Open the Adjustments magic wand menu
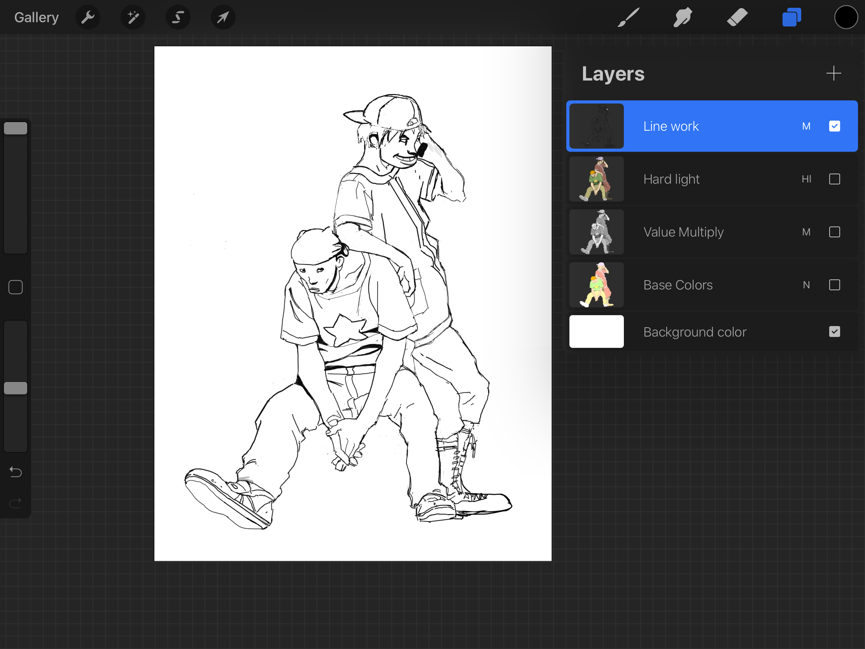This screenshot has height=649, width=865. 133,17
